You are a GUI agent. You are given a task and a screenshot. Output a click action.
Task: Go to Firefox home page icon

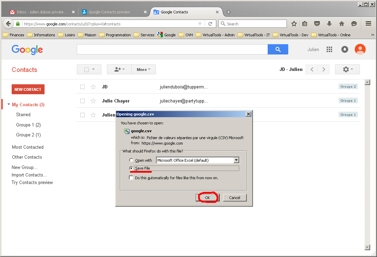click(341, 24)
